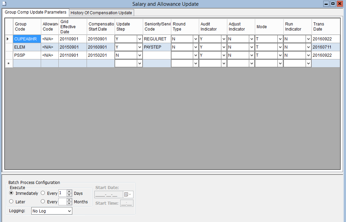Decrease the Months spinner value
The image size is (346, 222).
coord(69,203)
